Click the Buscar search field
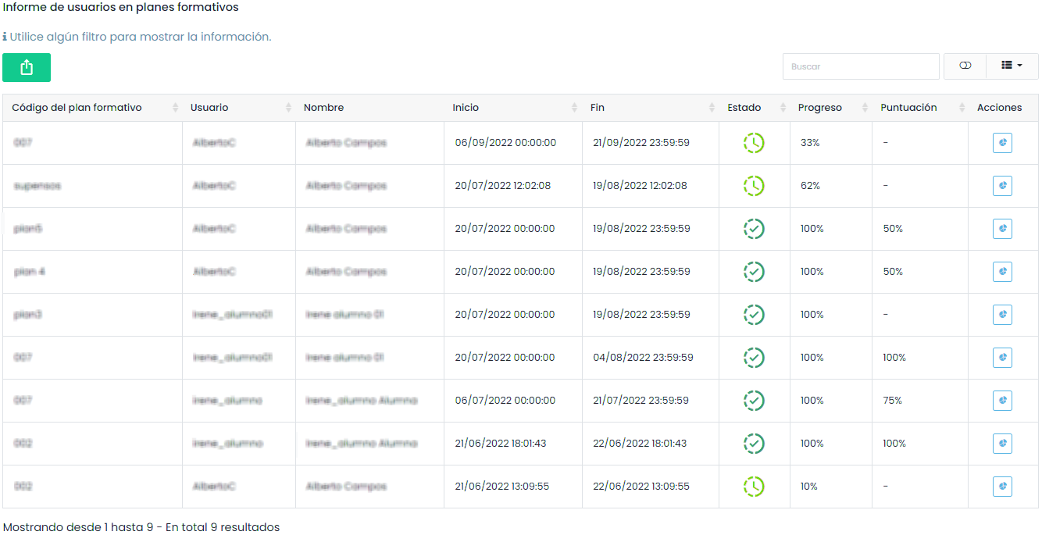The height and width of the screenshot is (535, 1042). pos(860,66)
